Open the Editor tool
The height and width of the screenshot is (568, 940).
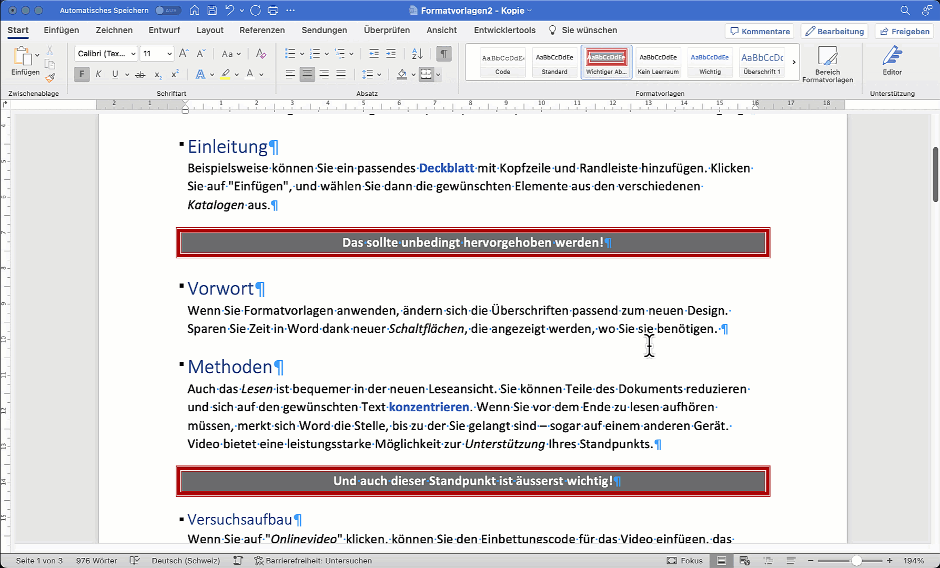pyautogui.click(x=892, y=61)
